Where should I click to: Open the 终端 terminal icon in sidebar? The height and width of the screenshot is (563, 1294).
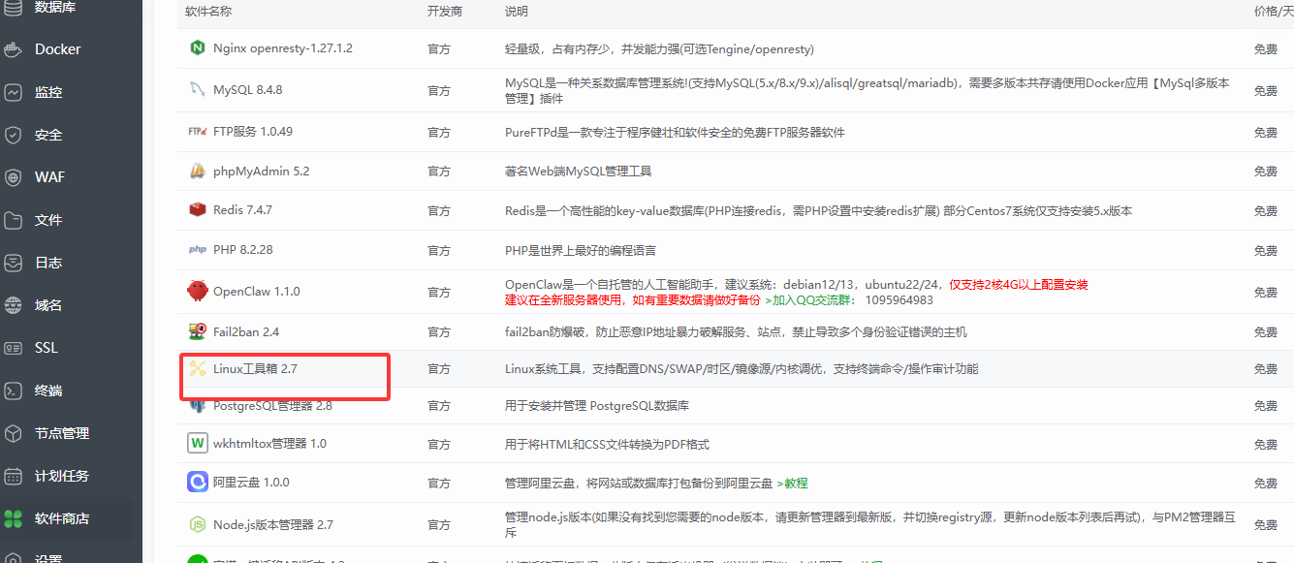pyautogui.click(x=44, y=391)
